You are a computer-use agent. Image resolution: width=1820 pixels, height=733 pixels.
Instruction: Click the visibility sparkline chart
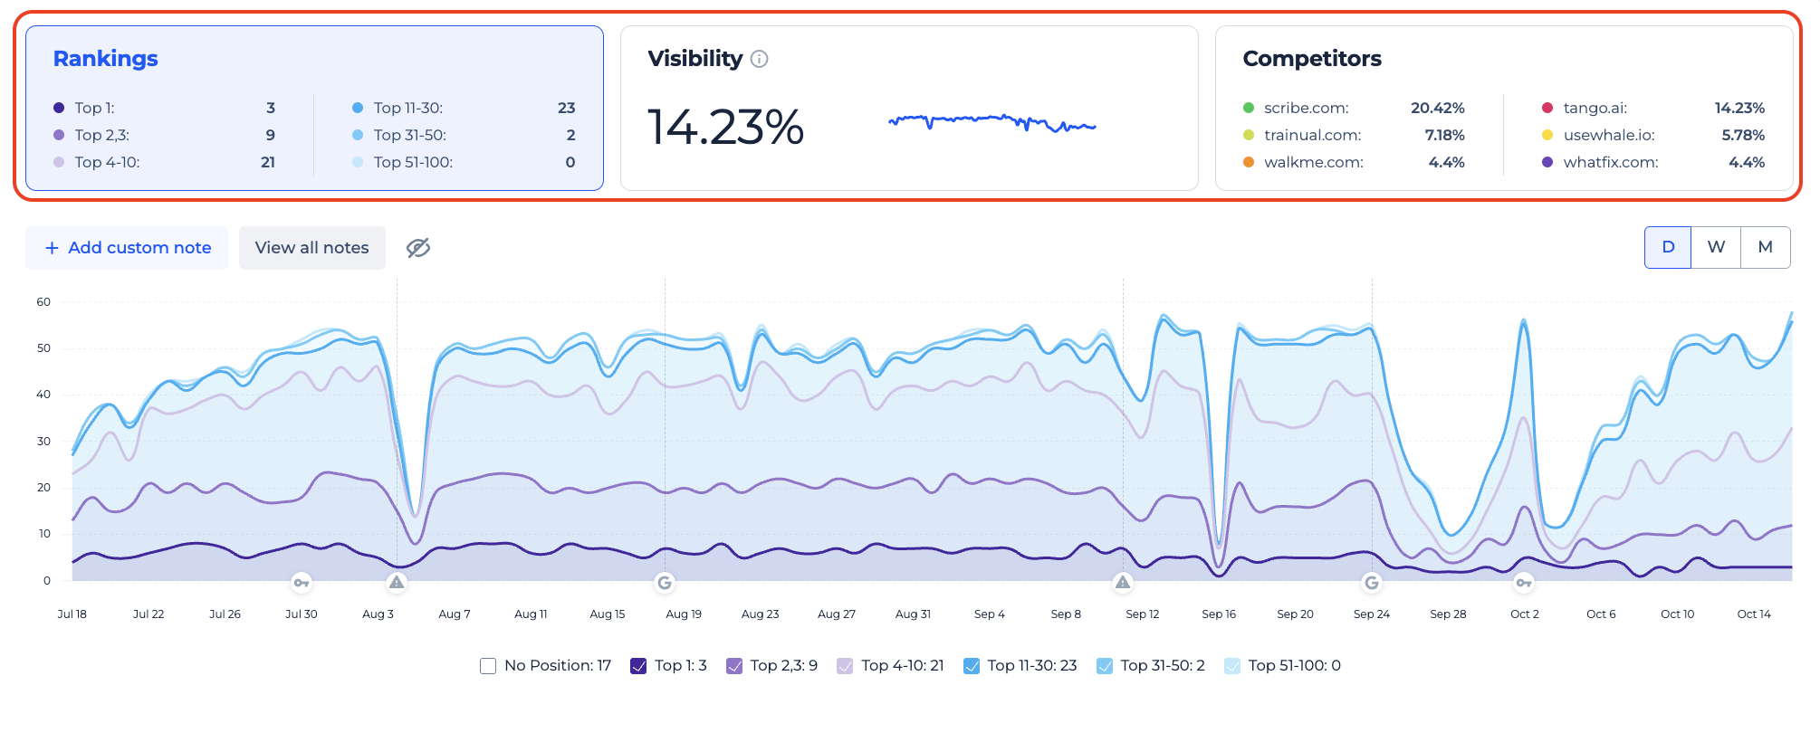(x=992, y=122)
